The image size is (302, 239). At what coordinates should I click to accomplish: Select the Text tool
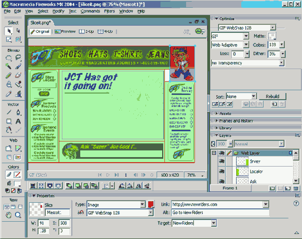coord(18,121)
